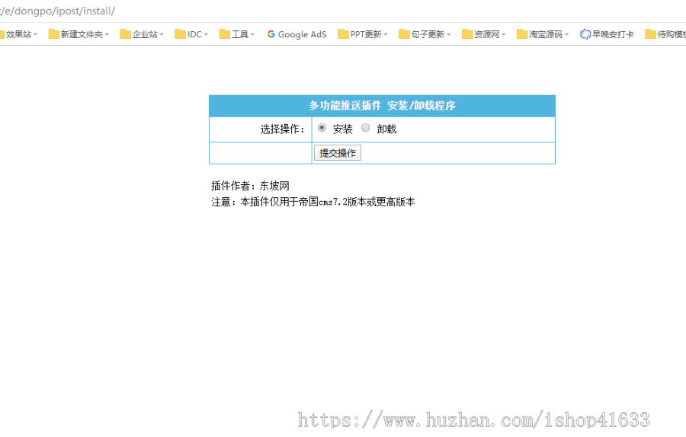This screenshot has width=686, height=437.
Task: Click the 多功能推送插件 header title
Action: pyautogui.click(x=383, y=106)
